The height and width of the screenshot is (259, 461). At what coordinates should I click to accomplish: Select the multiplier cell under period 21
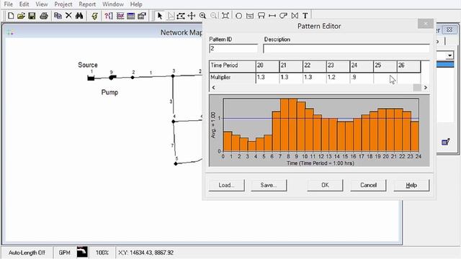pyautogui.click(x=291, y=78)
